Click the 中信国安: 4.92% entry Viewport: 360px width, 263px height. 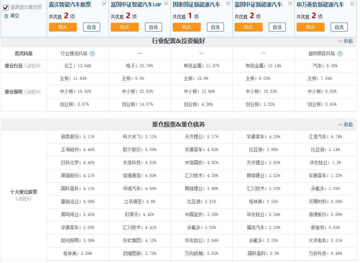tap(202, 163)
